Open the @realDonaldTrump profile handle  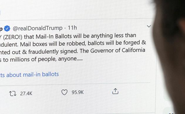pos(38,28)
